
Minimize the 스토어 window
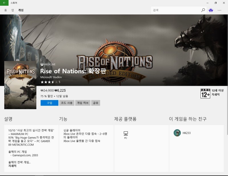point(207,3)
